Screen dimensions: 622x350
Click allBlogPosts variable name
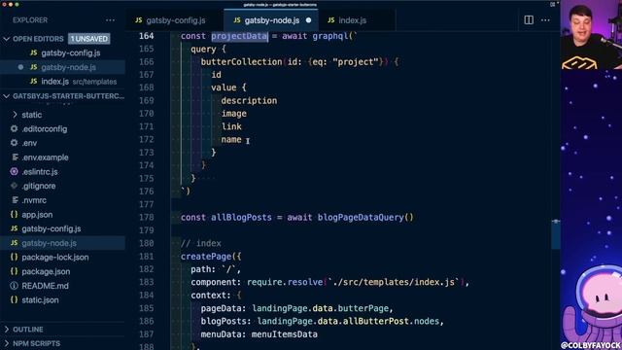pos(241,218)
